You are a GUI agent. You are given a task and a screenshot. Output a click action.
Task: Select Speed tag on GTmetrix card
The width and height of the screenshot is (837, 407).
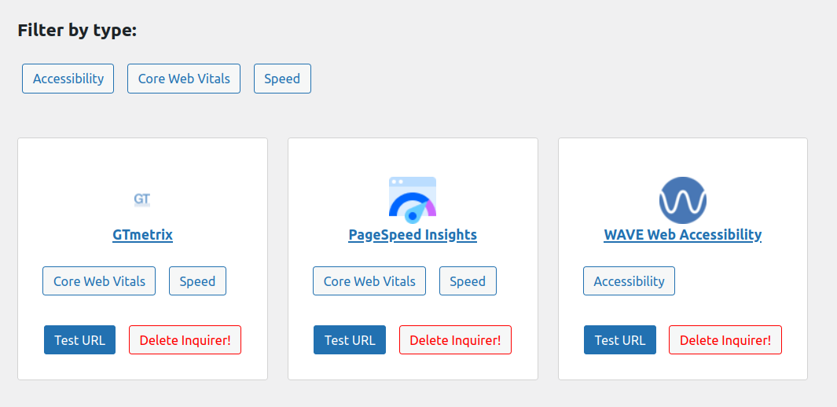click(x=197, y=281)
